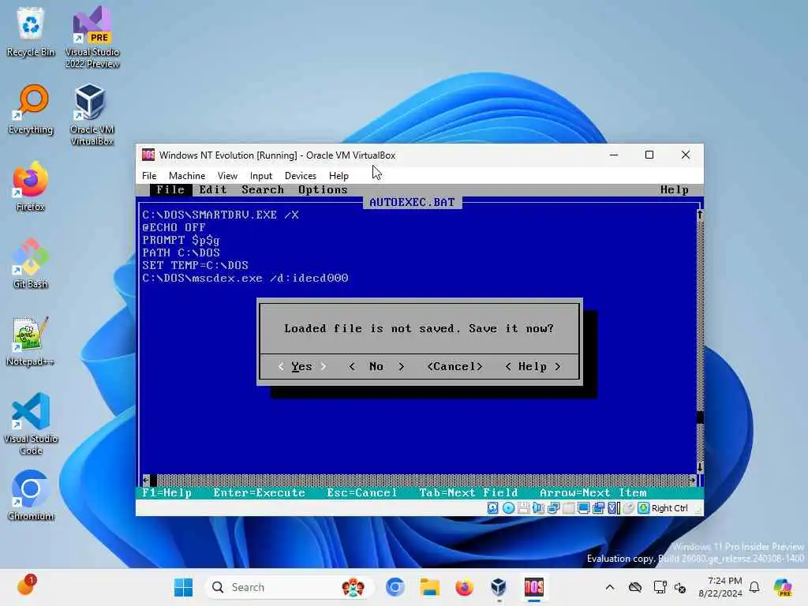Click the mouse integration indicator in status bar
Screen dimensions: 808x606
(x=628, y=508)
